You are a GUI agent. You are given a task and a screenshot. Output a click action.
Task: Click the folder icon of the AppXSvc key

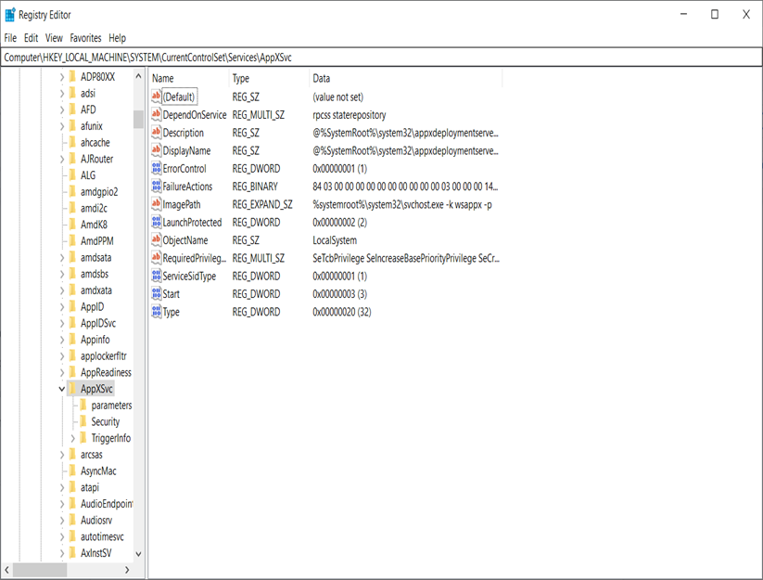[73, 389]
